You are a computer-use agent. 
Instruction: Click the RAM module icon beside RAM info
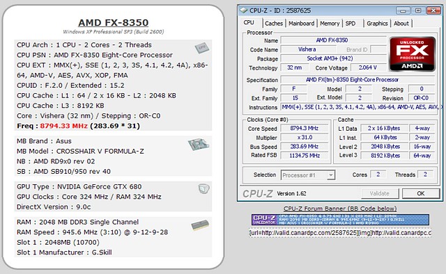pyautogui.click(x=200, y=225)
